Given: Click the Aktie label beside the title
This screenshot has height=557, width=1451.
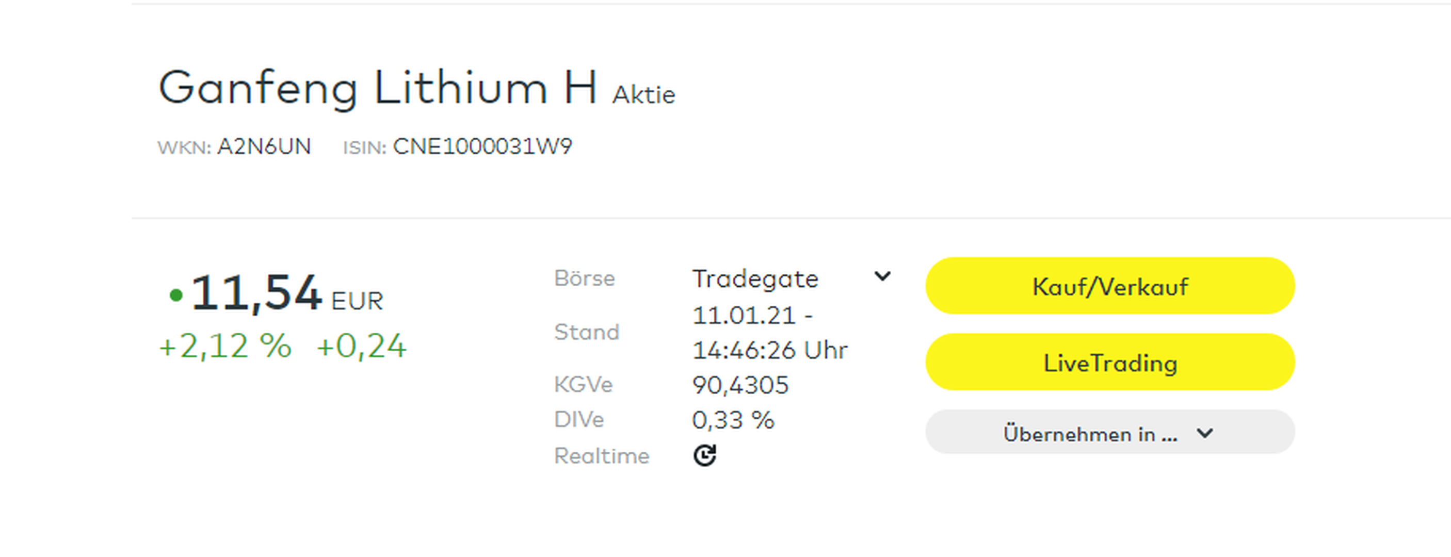Looking at the screenshot, I should pyautogui.click(x=644, y=94).
